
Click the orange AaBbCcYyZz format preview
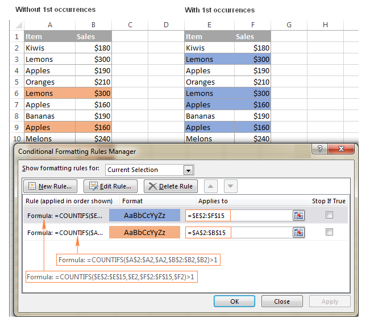pyautogui.click(x=144, y=233)
